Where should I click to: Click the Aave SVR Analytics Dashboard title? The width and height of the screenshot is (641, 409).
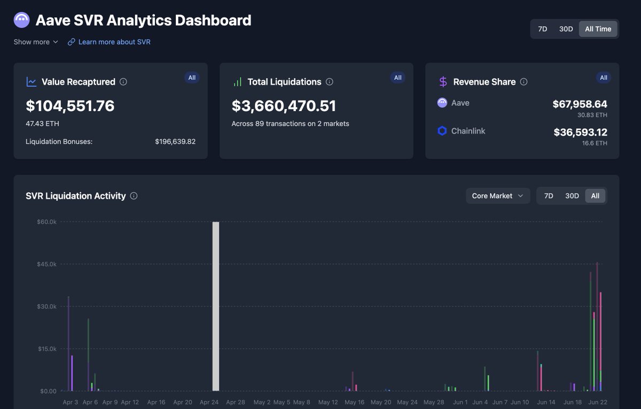click(x=143, y=20)
